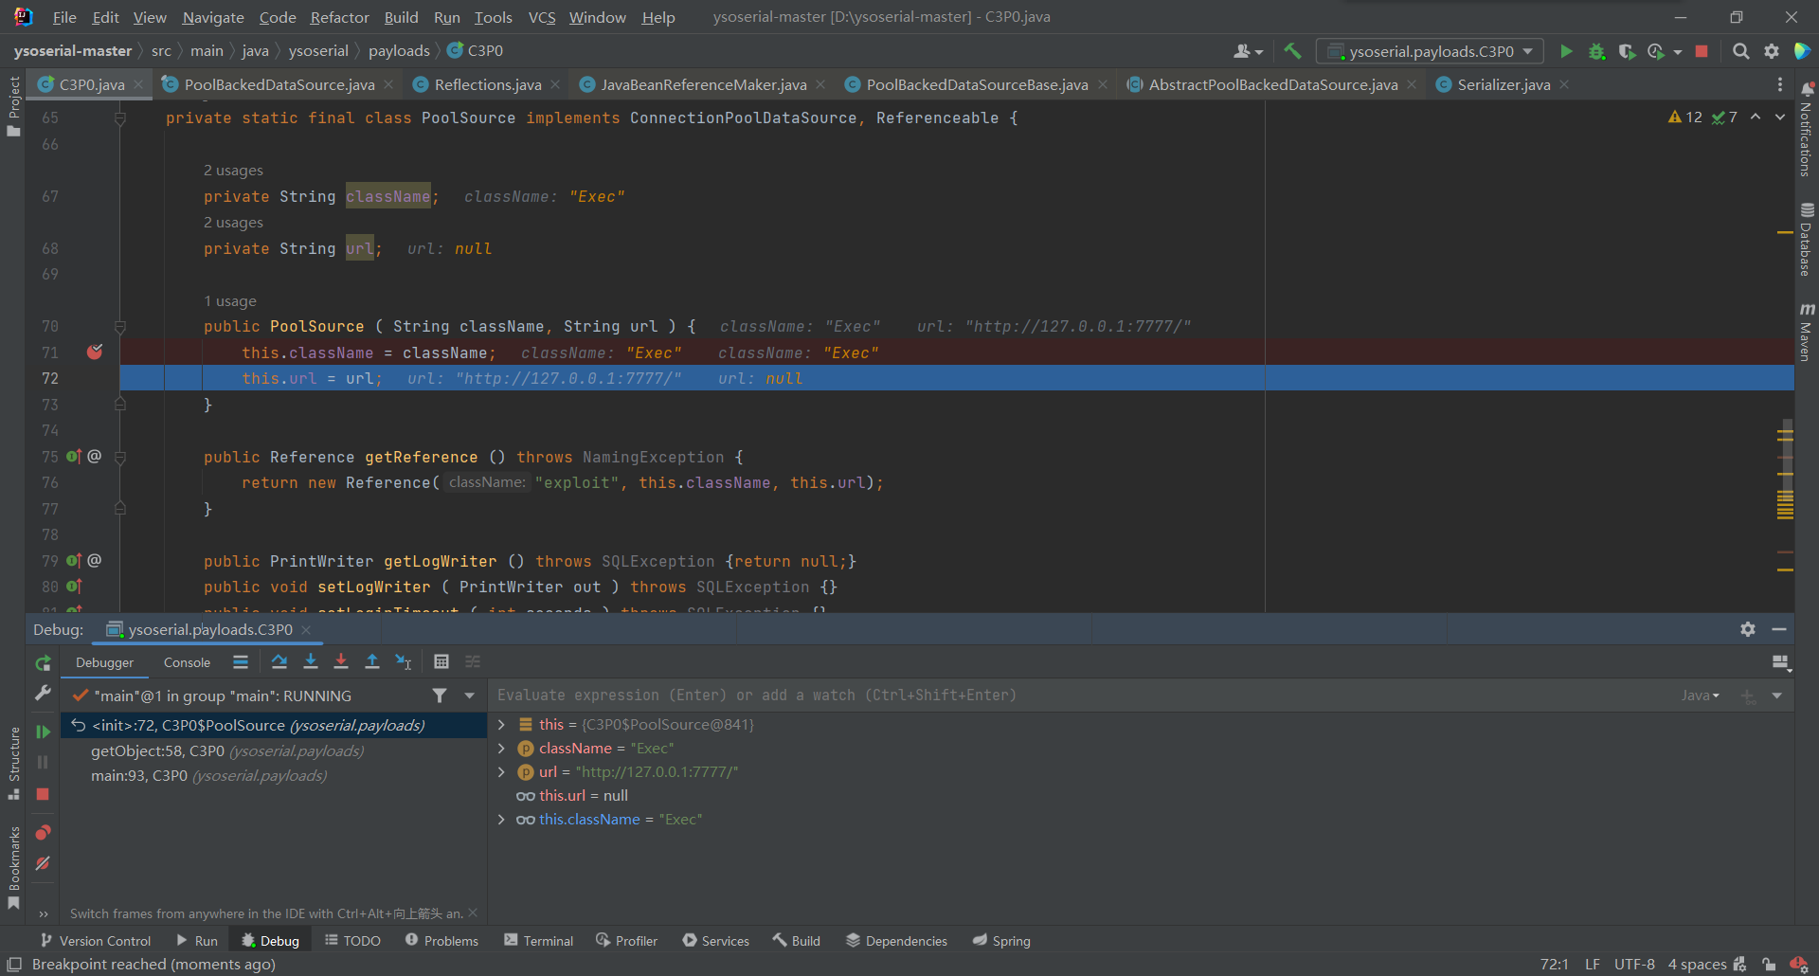Open the Version Control tool window
Viewport: 1819px width, 976px height.
[95, 941]
